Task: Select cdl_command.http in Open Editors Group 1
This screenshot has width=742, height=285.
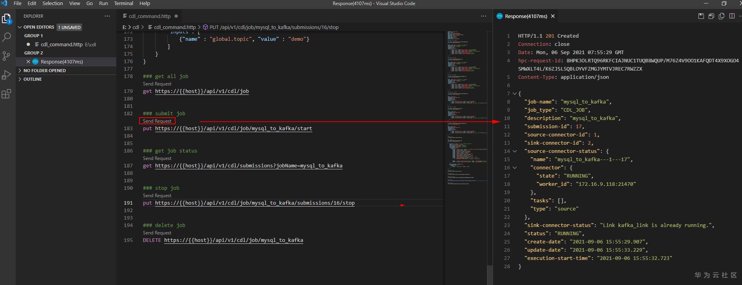Action: [66, 44]
